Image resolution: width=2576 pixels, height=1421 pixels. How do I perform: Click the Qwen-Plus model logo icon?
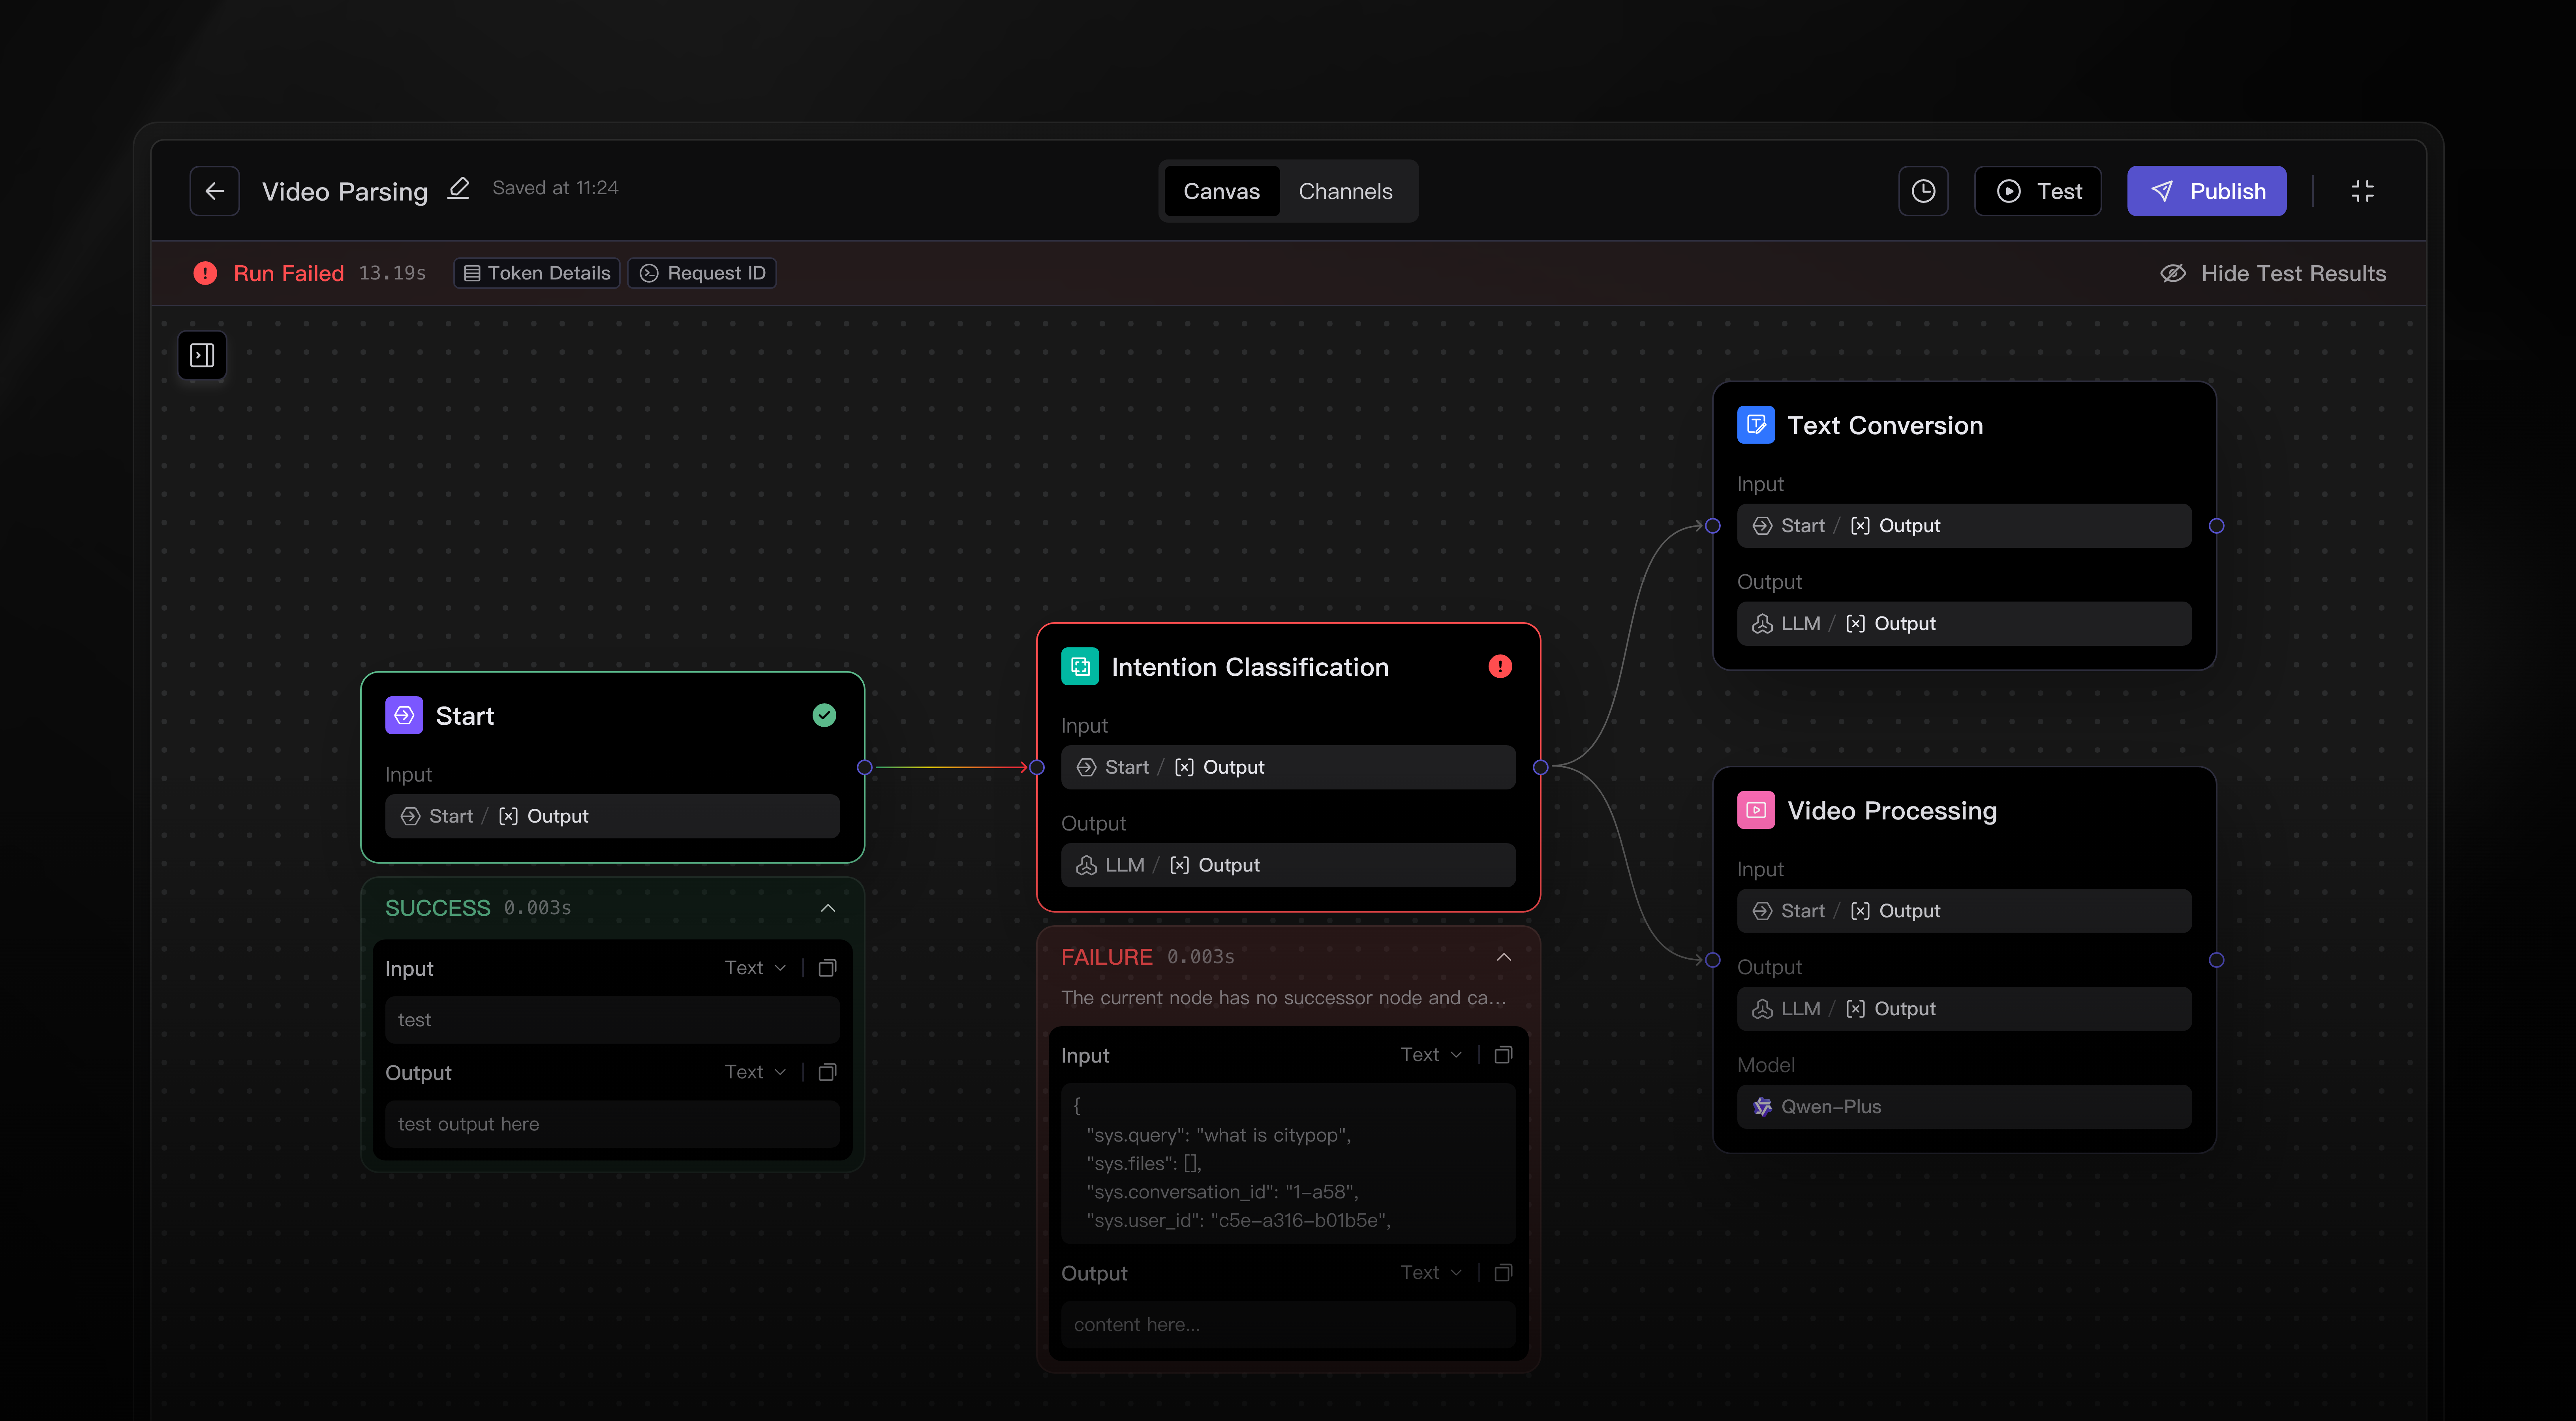pyautogui.click(x=1762, y=1107)
